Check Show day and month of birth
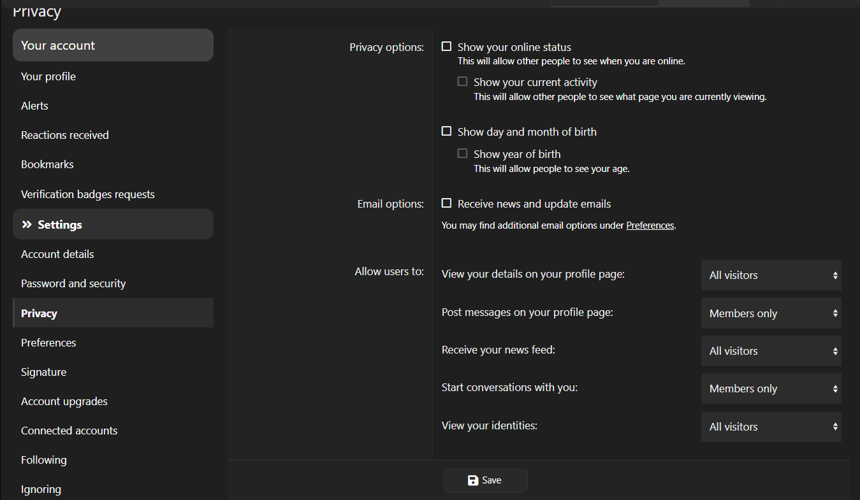Screen dimensions: 860x500 tap(447, 131)
